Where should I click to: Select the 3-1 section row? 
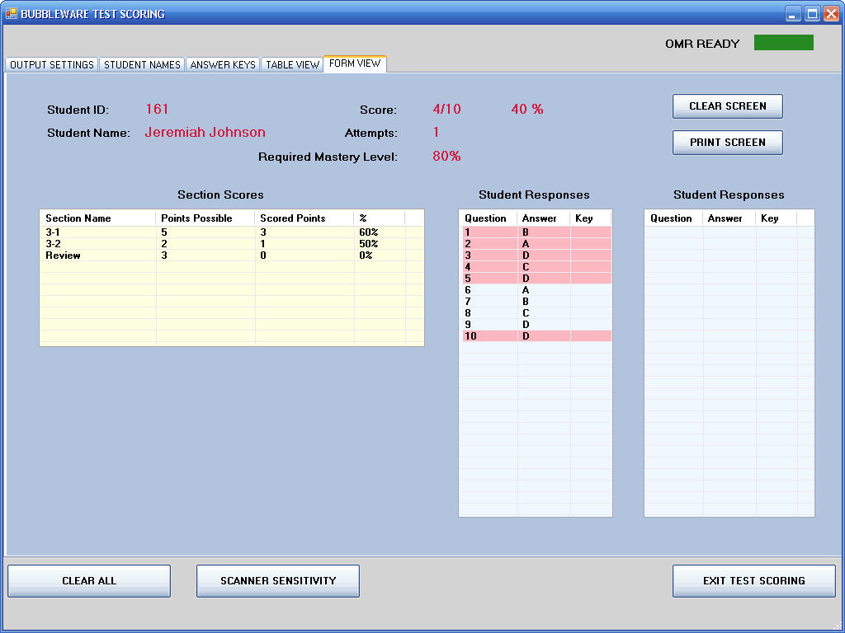(232, 232)
